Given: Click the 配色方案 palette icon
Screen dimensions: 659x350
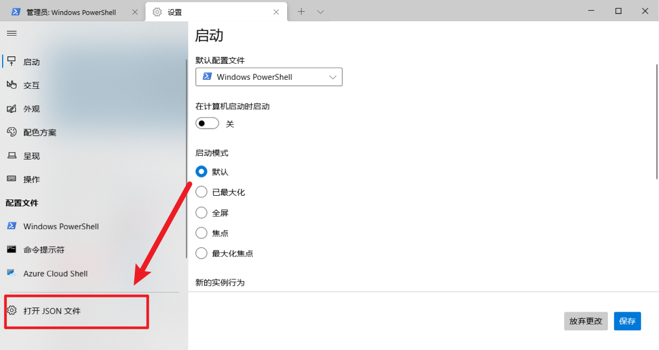Looking at the screenshot, I should pos(11,132).
